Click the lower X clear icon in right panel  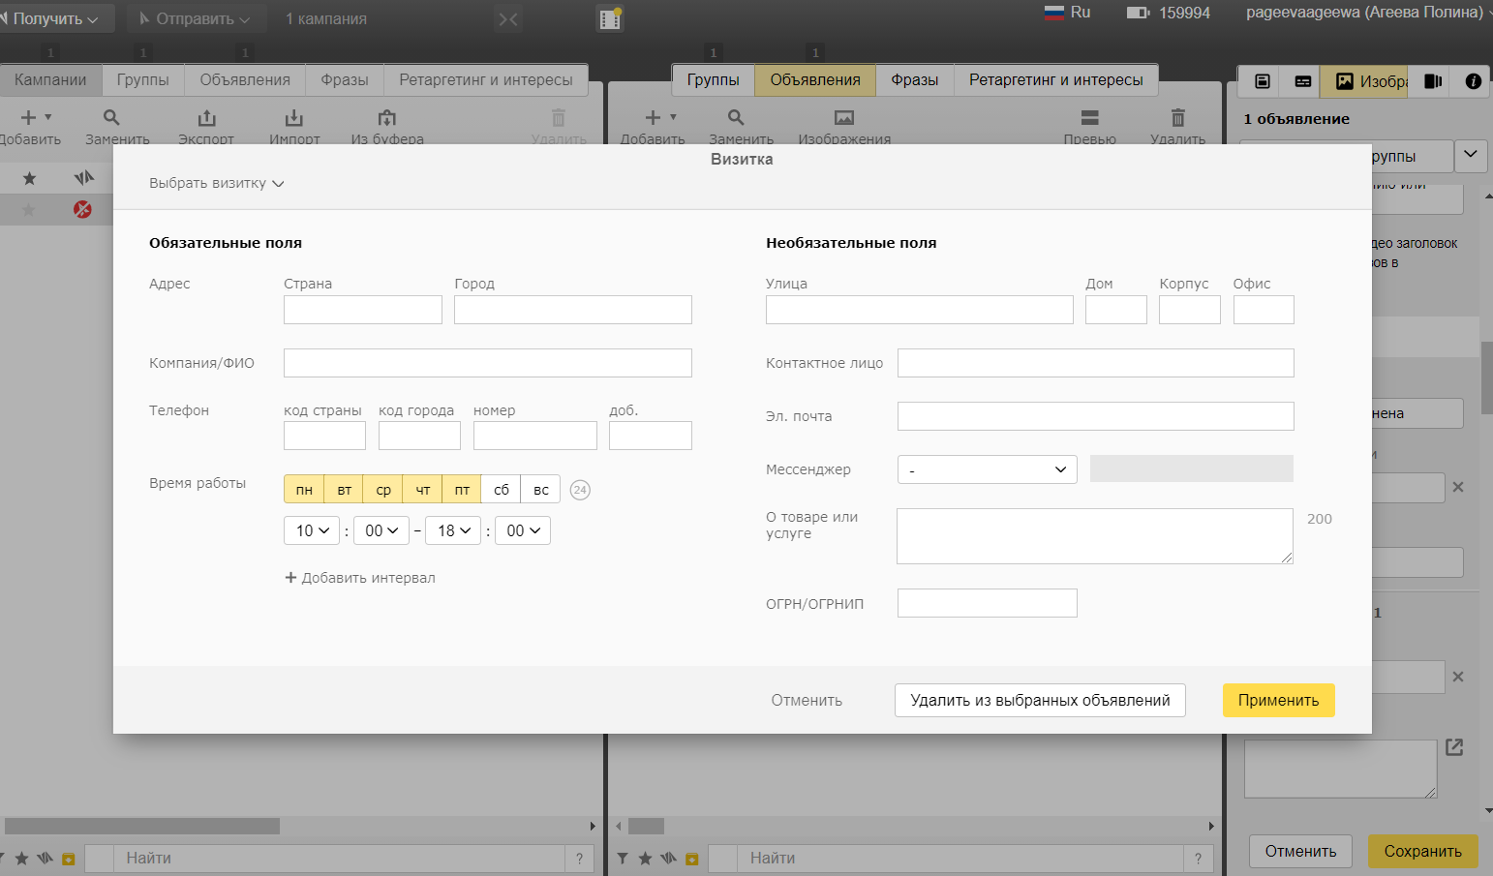[x=1458, y=677]
